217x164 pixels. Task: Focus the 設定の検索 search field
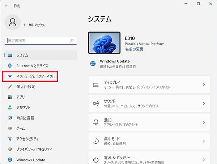click(41, 41)
